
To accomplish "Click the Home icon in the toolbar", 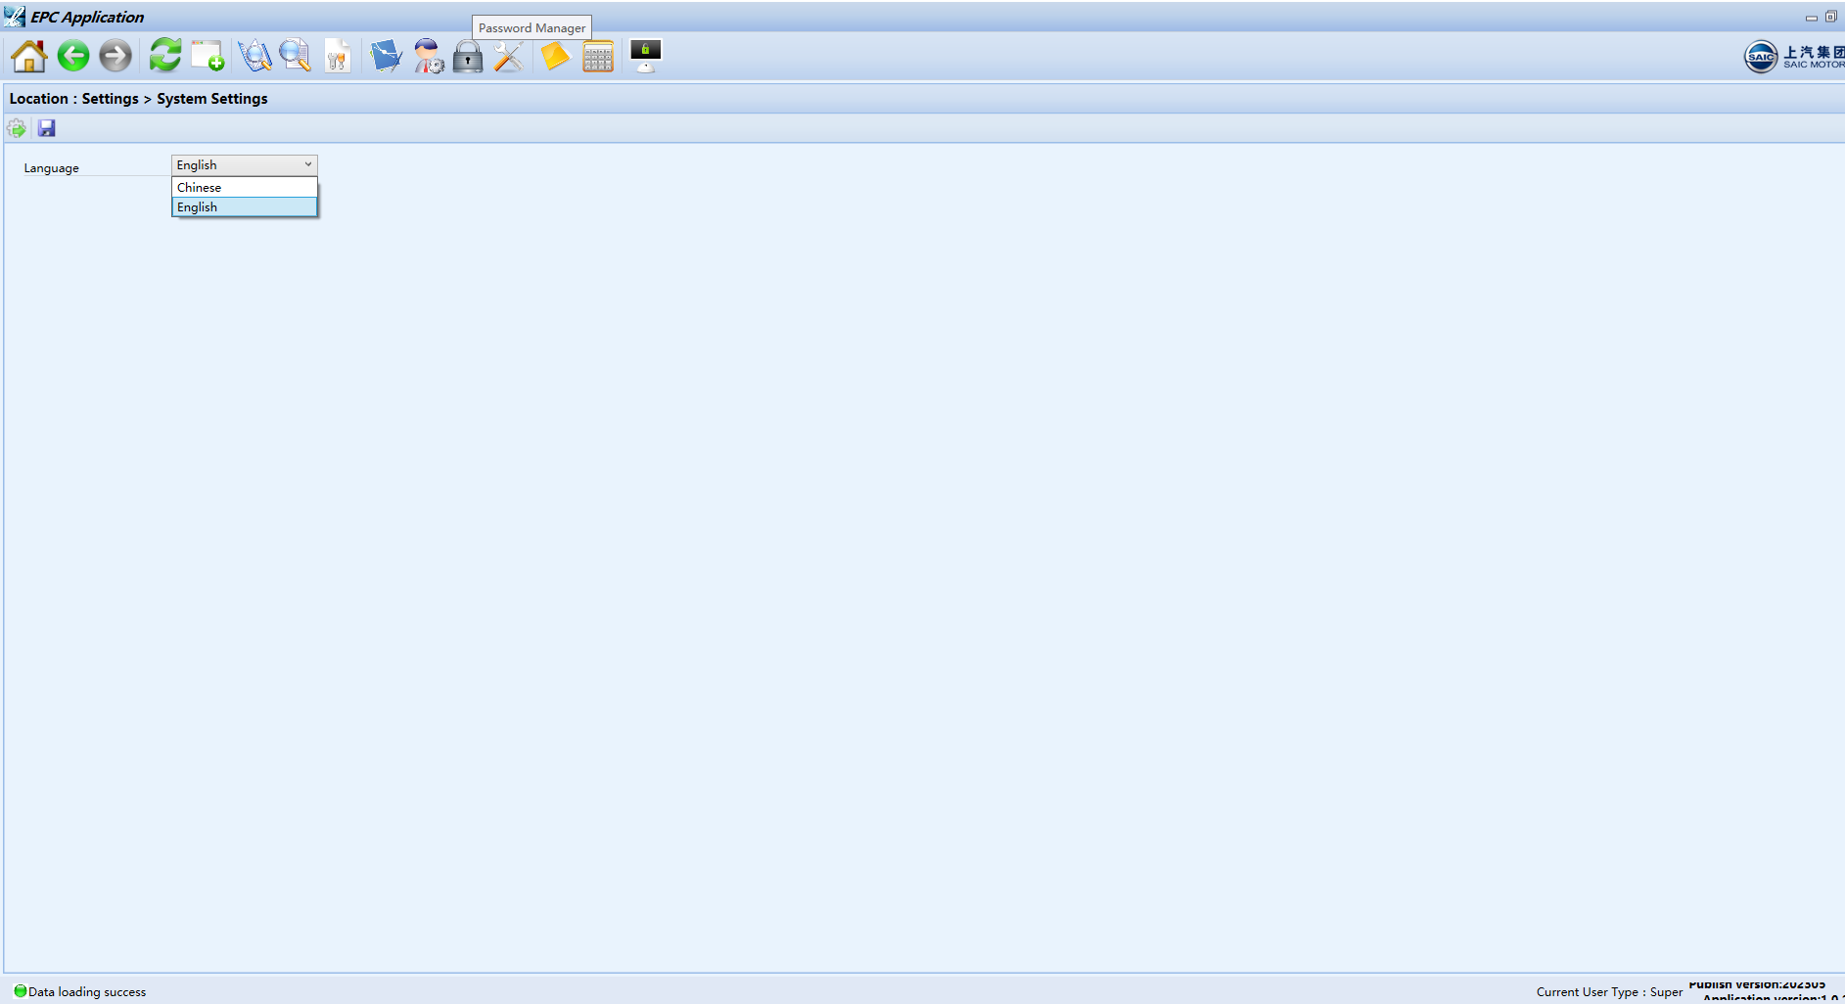I will click(29, 57).
